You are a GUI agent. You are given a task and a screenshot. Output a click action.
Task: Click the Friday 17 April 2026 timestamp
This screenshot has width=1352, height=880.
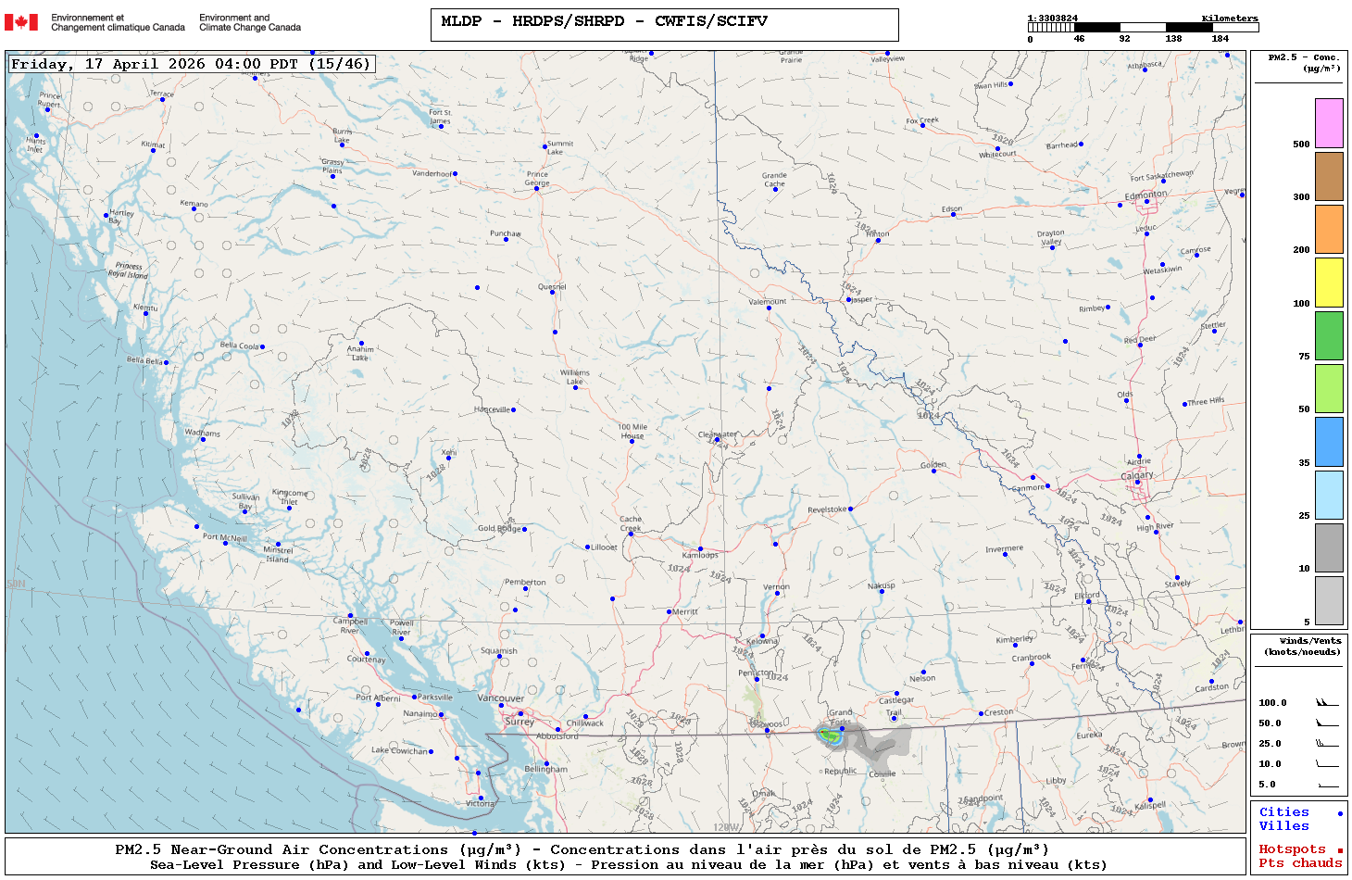(x=192, y=64)
